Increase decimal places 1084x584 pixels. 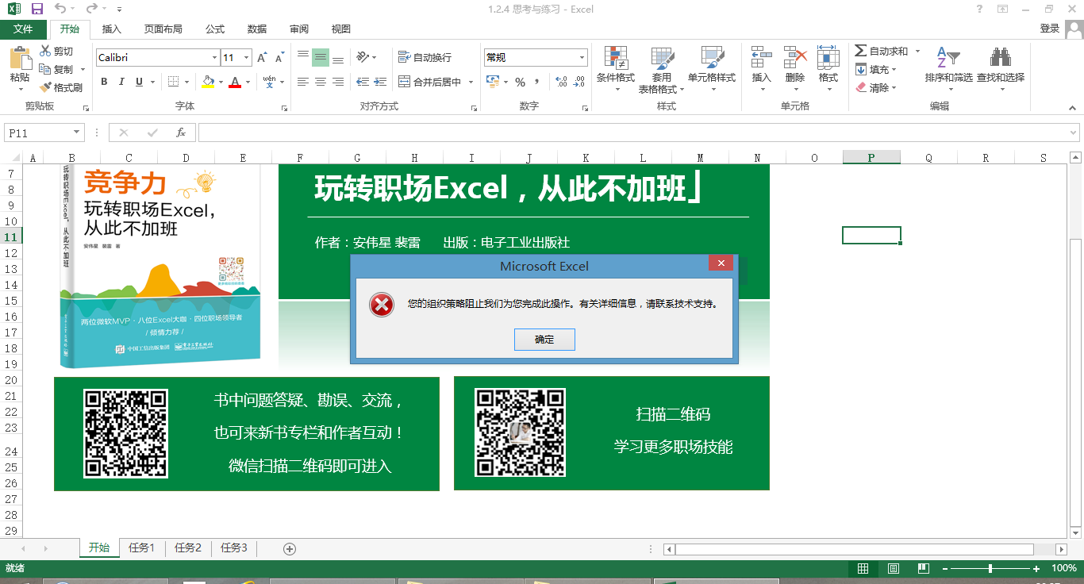coord(561,82)
